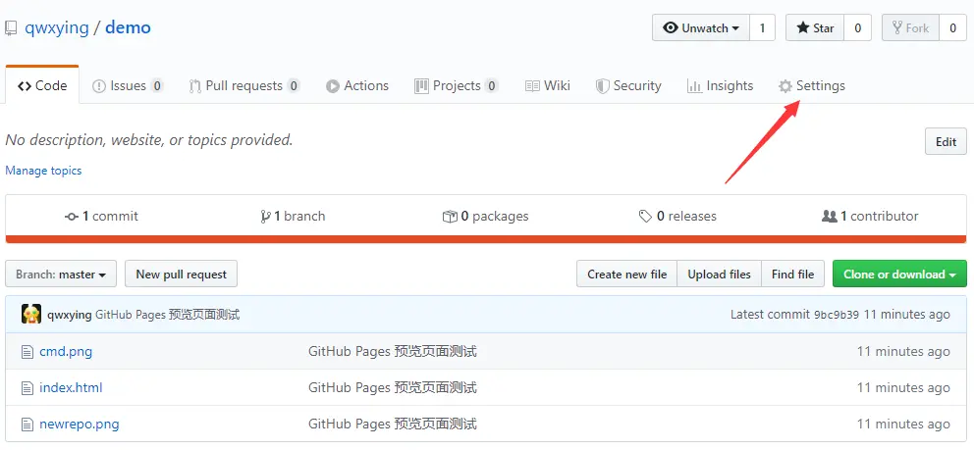Open the index.html file
The image size is (974, 450).
[x=71, y=388]
